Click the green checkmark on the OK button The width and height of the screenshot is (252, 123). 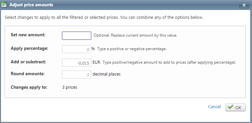pos(230,107)
